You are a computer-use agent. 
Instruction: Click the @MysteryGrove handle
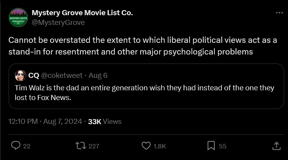58,23
